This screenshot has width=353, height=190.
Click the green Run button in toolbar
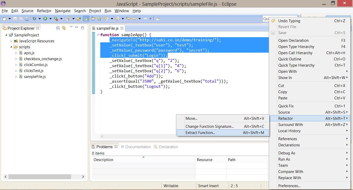(45, 19)
